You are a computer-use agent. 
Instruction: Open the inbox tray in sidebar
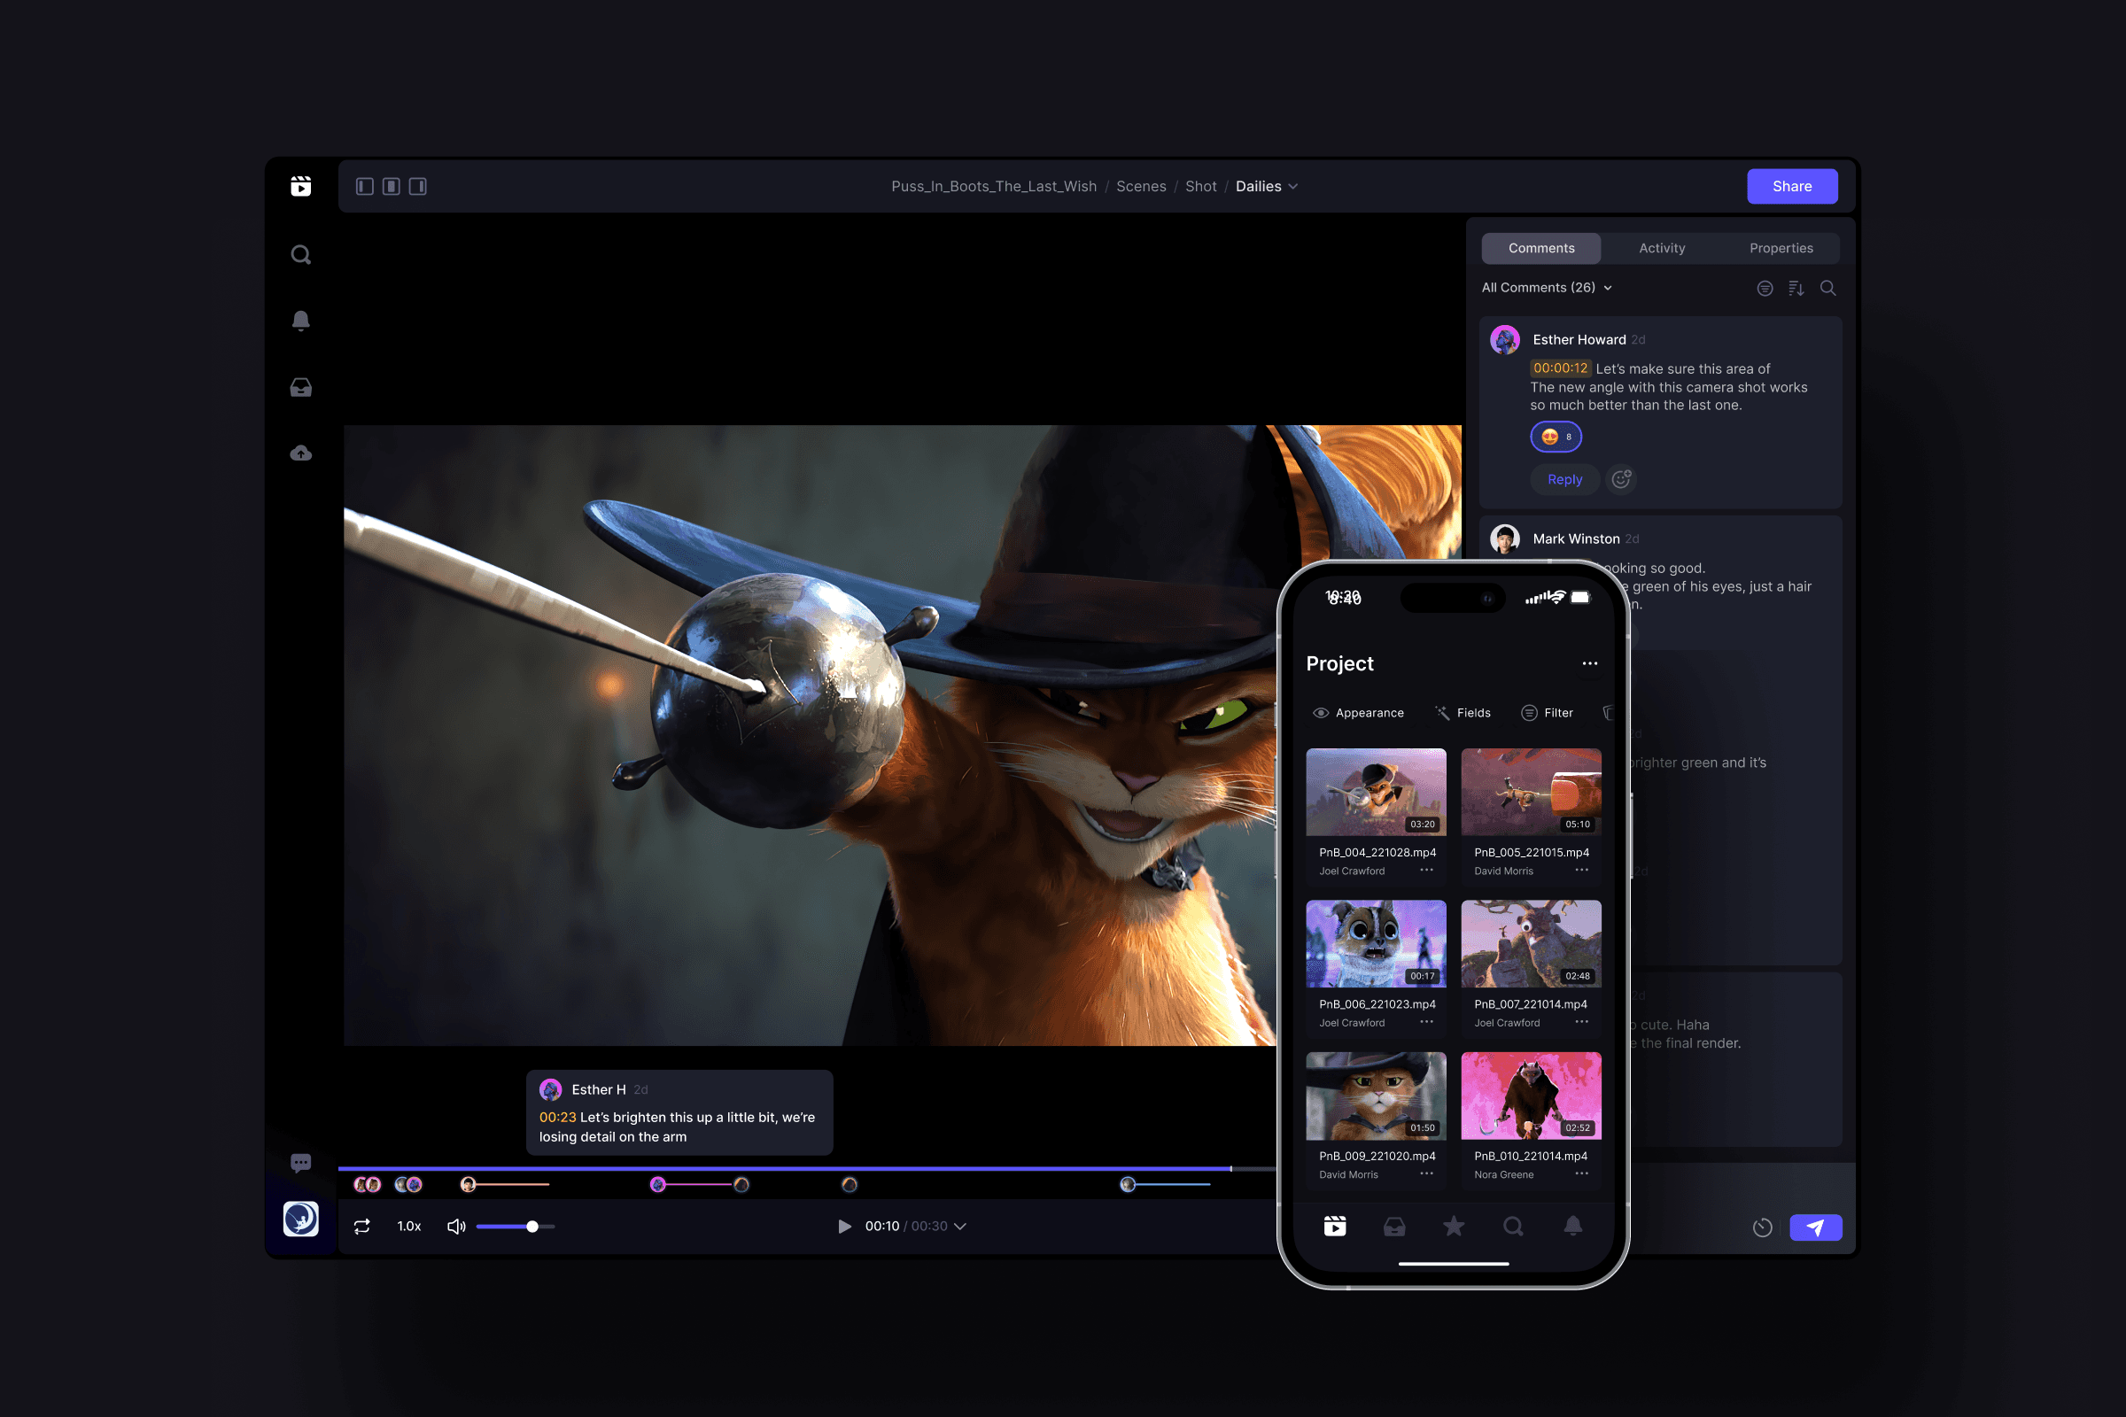(301, 388)
